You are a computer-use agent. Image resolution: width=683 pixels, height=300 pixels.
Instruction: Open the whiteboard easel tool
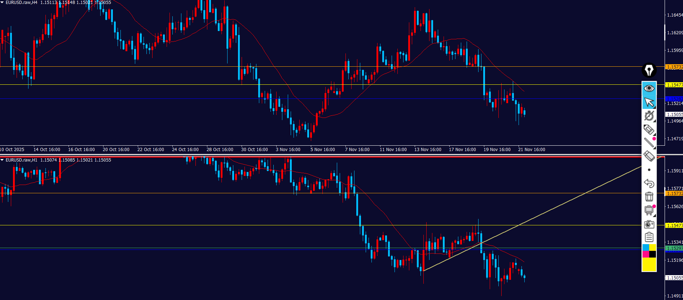coord(649,210)
